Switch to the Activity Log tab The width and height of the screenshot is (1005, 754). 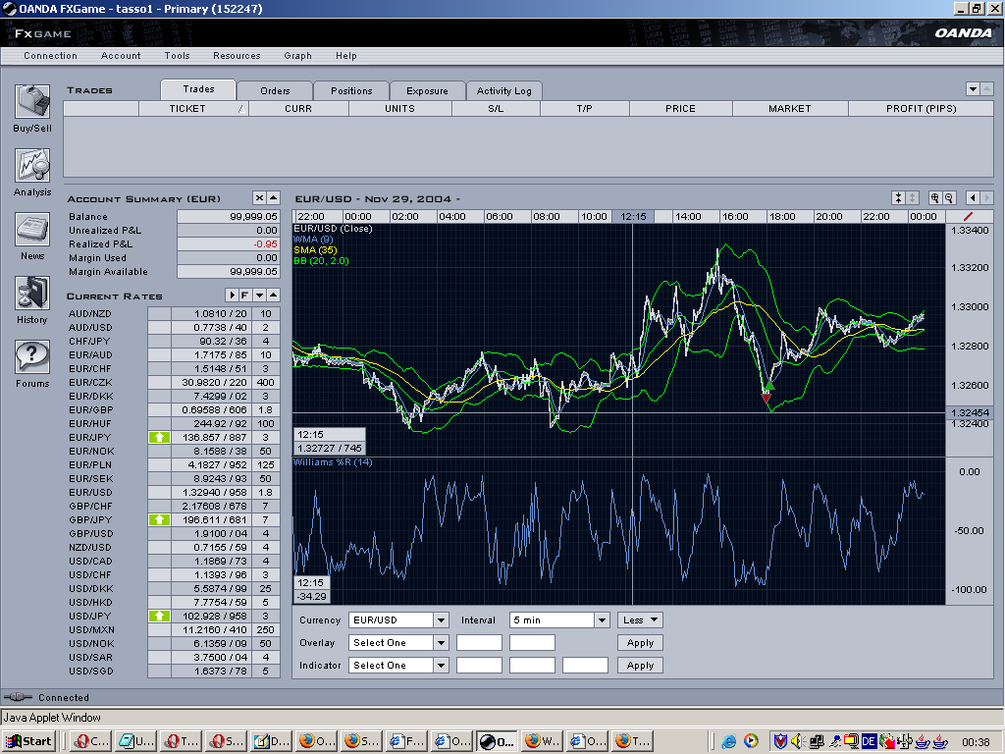click(503, 91)
